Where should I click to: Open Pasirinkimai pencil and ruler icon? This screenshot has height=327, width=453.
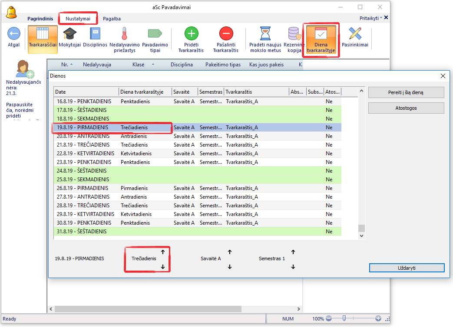tap(355, 34)
